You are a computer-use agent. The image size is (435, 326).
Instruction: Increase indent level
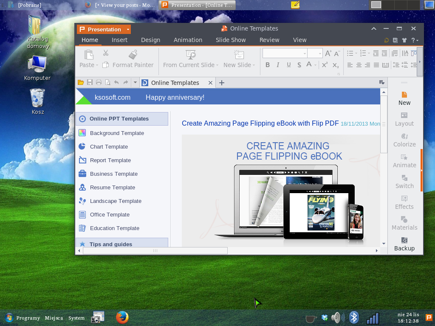click(x=384, y=53)
